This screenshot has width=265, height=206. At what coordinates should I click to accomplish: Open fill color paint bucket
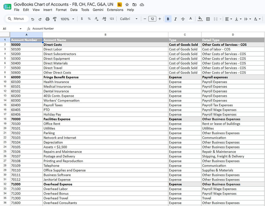[x=200, y=19]
